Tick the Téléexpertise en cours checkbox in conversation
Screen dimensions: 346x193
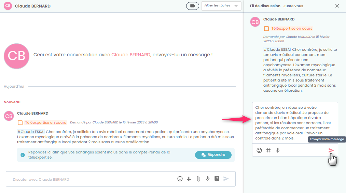[x=20, y=123]
